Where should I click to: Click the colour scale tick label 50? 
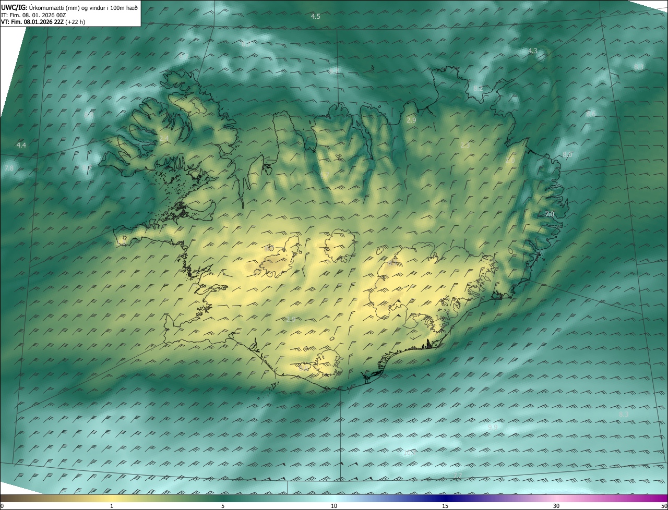pyautogui.click(x=664, y=506)
